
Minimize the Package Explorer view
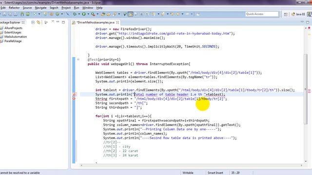pyautogui.click(x=58, y=22)
